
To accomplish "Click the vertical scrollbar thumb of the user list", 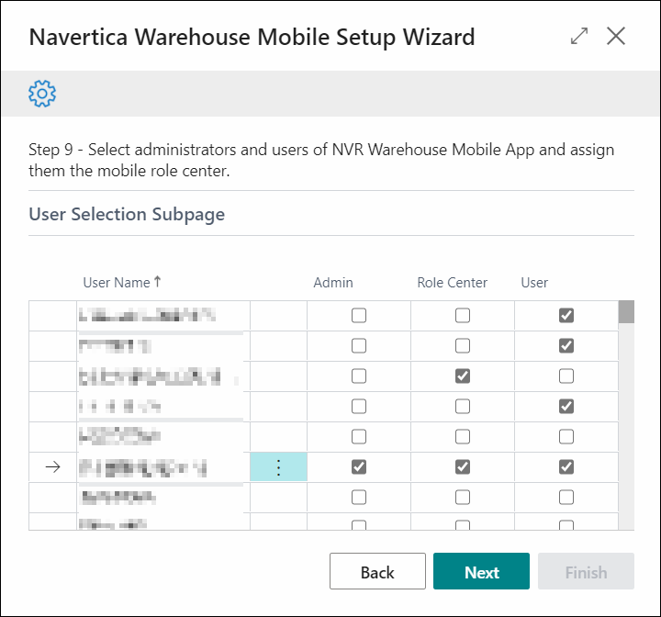I will [626, 311].
